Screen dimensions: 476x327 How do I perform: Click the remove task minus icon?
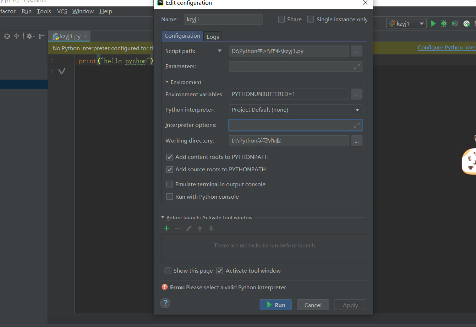(x=178, y=229)
